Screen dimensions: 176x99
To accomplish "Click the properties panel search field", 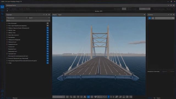I will [x=164, y=18].
